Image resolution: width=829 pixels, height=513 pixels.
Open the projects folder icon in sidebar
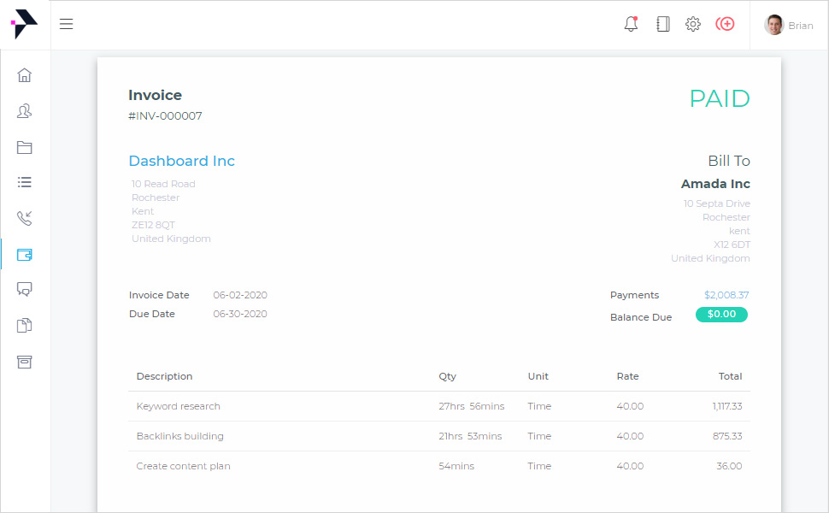(x=25, y=147)
